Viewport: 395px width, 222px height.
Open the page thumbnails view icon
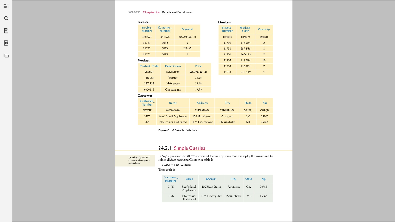click(6, 56)
